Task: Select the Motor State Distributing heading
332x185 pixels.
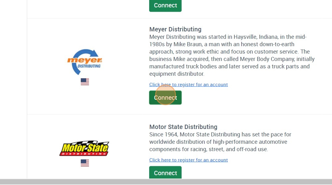Action: [x=183, y=127]
